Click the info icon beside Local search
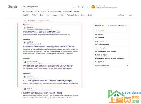The width and height of the screenshot is (141, 104). tap(105, 6)
